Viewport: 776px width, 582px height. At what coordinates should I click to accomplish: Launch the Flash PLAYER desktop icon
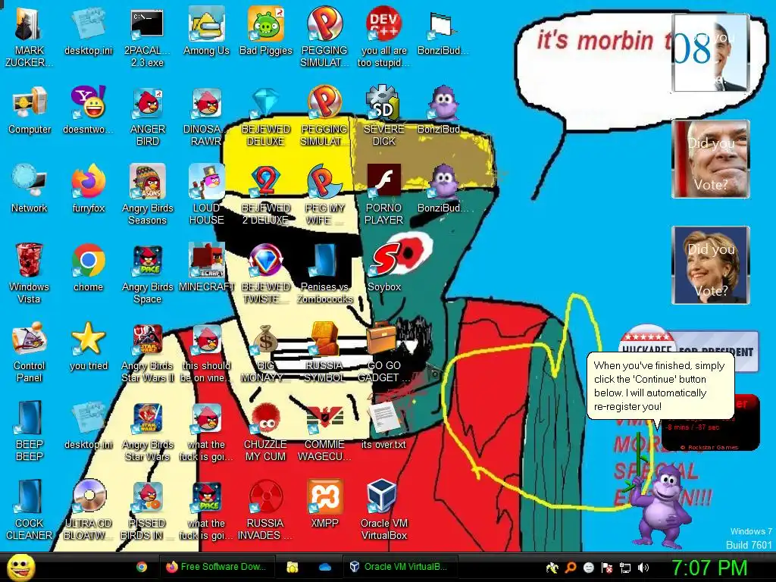pyautogui.click(x=384, y=195)
